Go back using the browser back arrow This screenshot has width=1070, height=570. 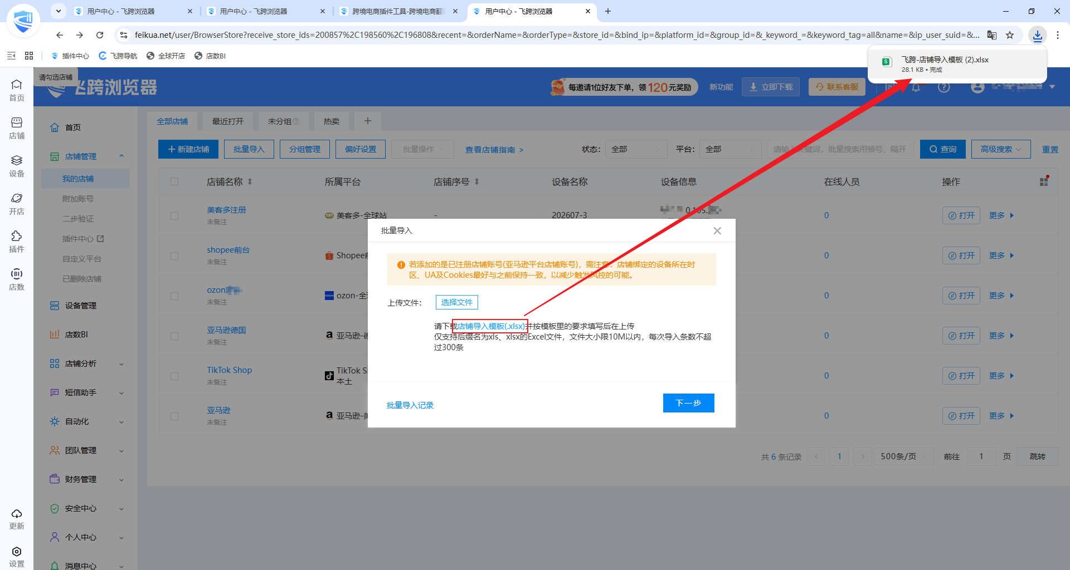[60, 35]
